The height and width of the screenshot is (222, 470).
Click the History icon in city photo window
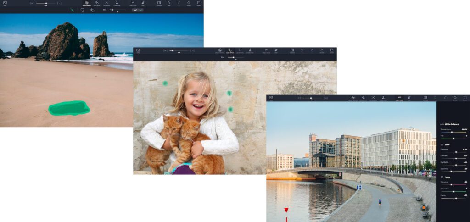coord(454,98)
